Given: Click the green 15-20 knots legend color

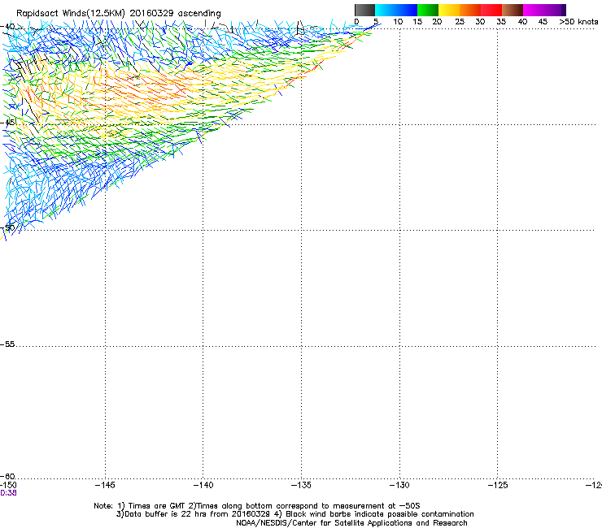Looking at the screenshot, I should (x=428, y=10).
